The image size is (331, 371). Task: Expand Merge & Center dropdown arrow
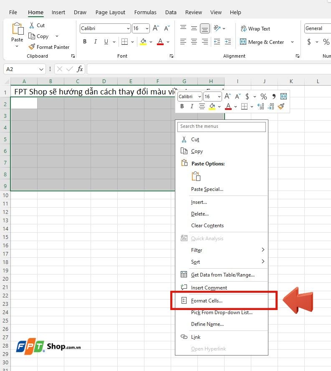pyautogui.click(x=292, y=42)
